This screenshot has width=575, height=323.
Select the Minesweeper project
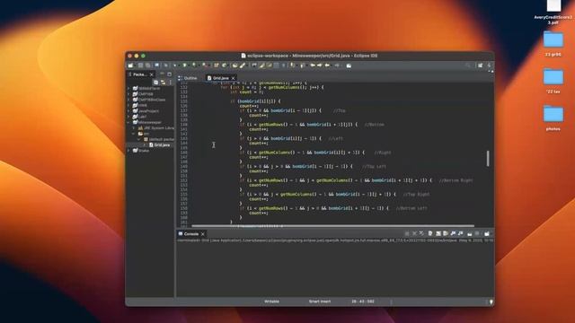(x=150, y=122)
